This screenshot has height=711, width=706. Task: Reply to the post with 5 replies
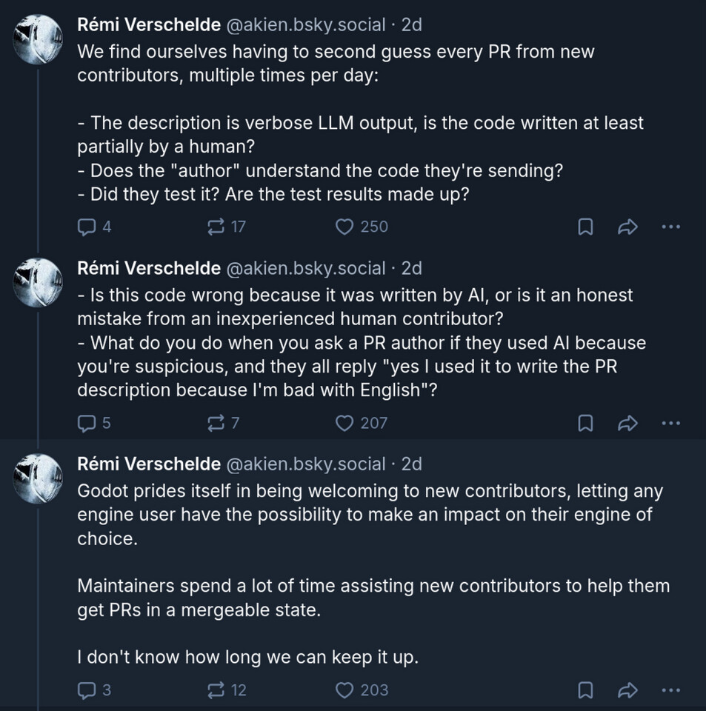point(87,423)
